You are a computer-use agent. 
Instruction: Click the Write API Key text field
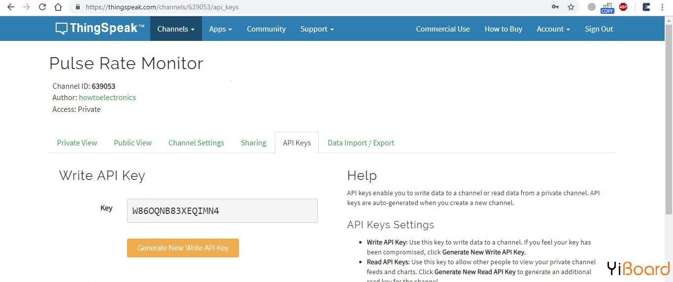[222, 211]
